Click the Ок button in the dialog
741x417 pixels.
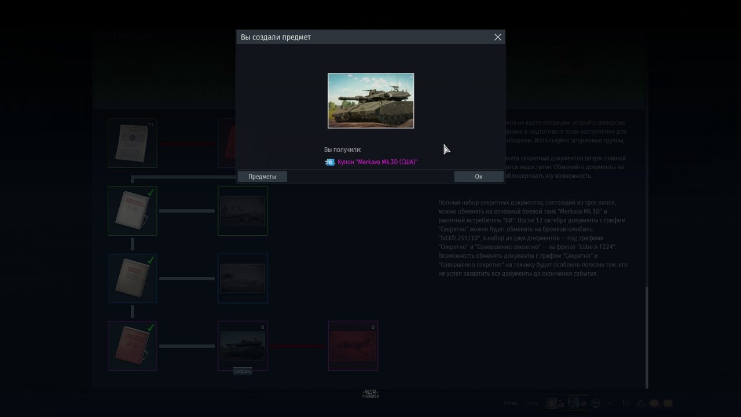(x=478, y=177)
